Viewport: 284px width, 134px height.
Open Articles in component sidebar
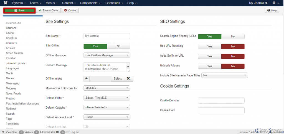pos(11,48)
